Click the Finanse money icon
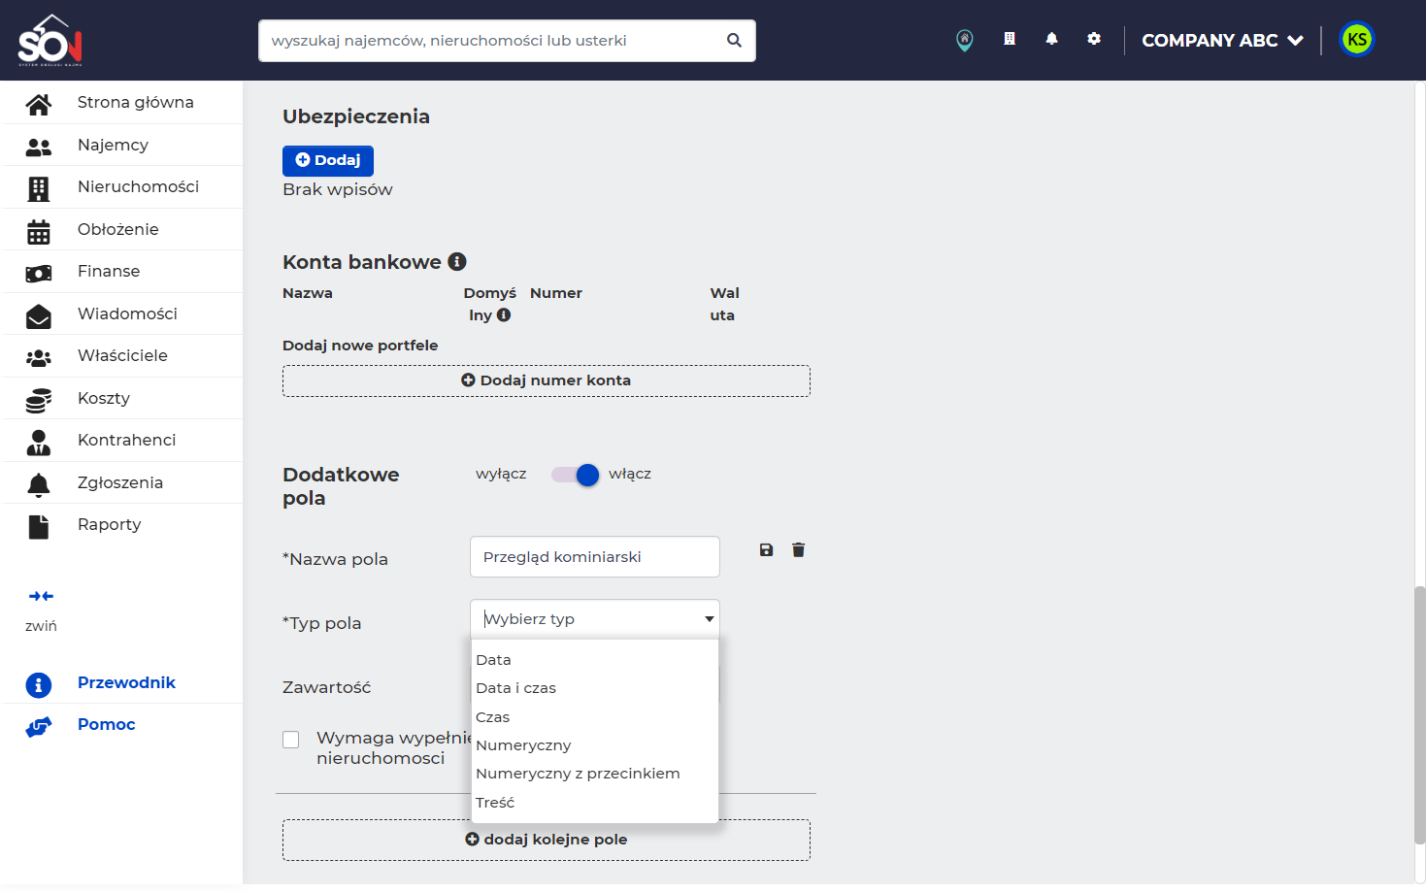1426x892 pixels. click(39, 274)
